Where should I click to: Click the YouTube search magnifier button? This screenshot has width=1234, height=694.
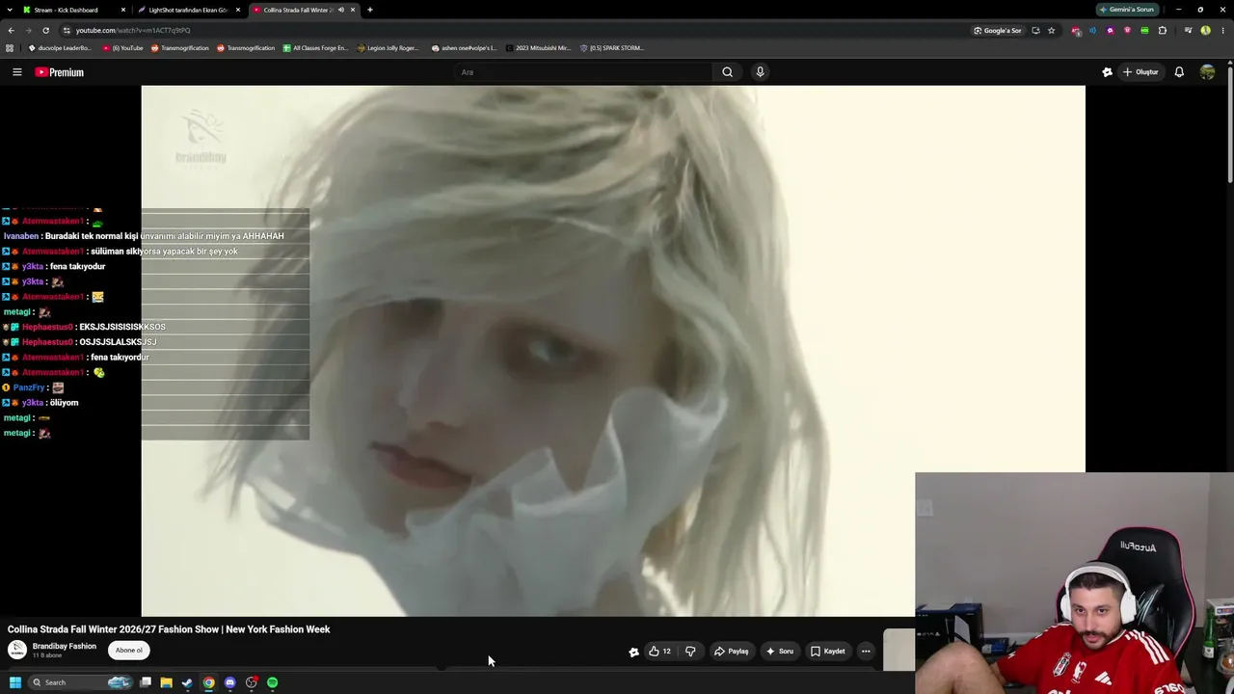(x=728, y=72)
